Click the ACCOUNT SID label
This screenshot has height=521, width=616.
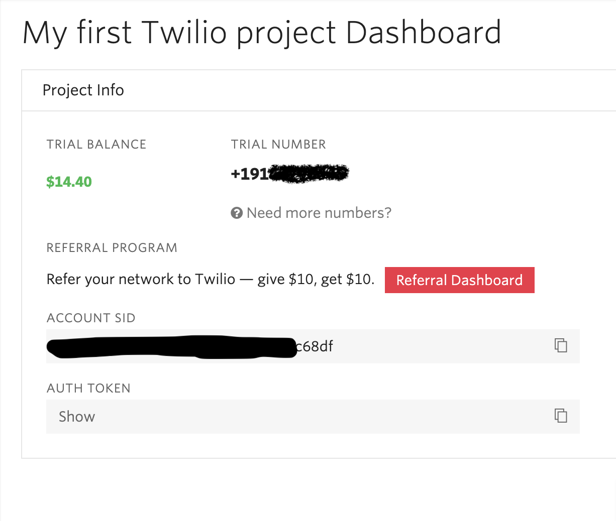(91, 318)
